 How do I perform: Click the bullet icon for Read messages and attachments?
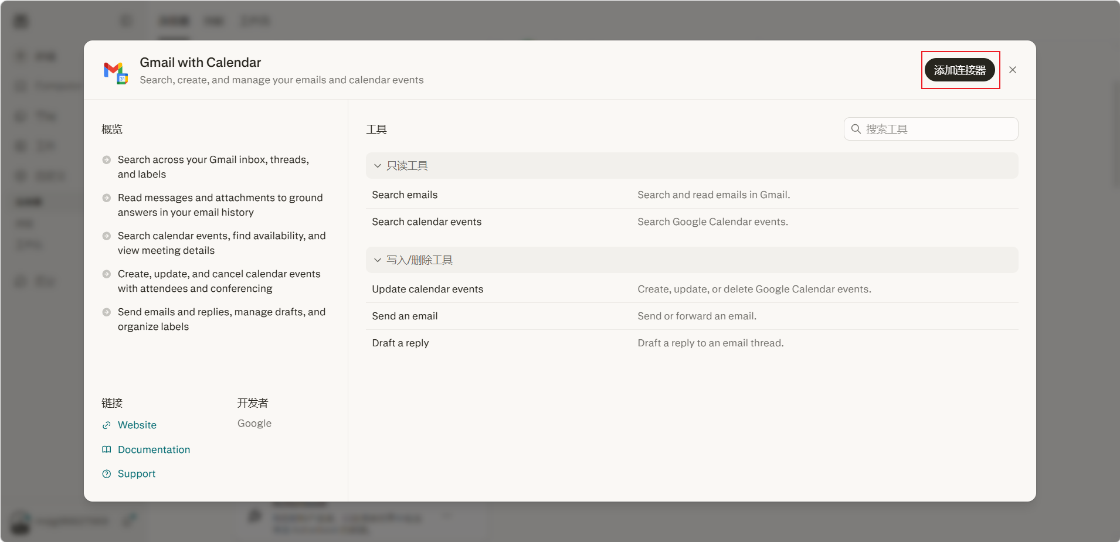pyautogui.click(x=107, y=198)
